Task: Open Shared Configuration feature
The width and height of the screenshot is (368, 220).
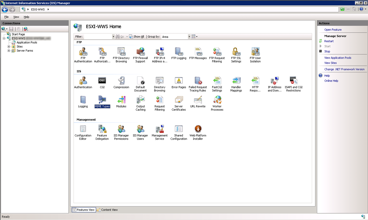Action: [x=179, y=132]
